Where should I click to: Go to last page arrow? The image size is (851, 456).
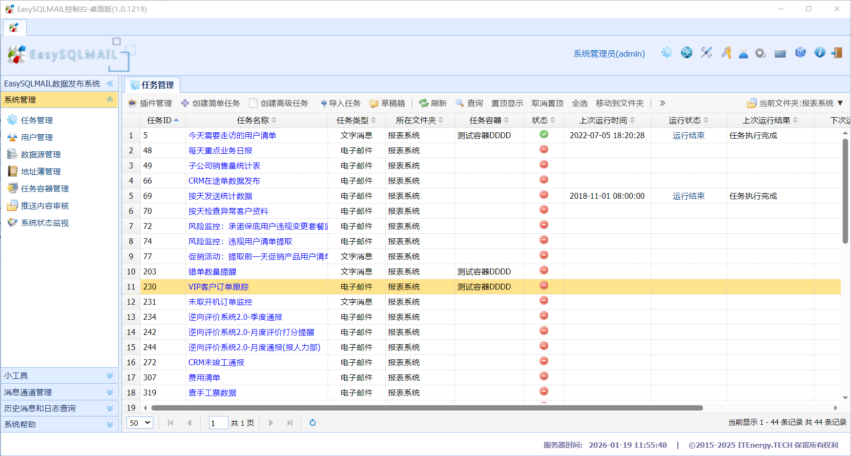[290, 423]
